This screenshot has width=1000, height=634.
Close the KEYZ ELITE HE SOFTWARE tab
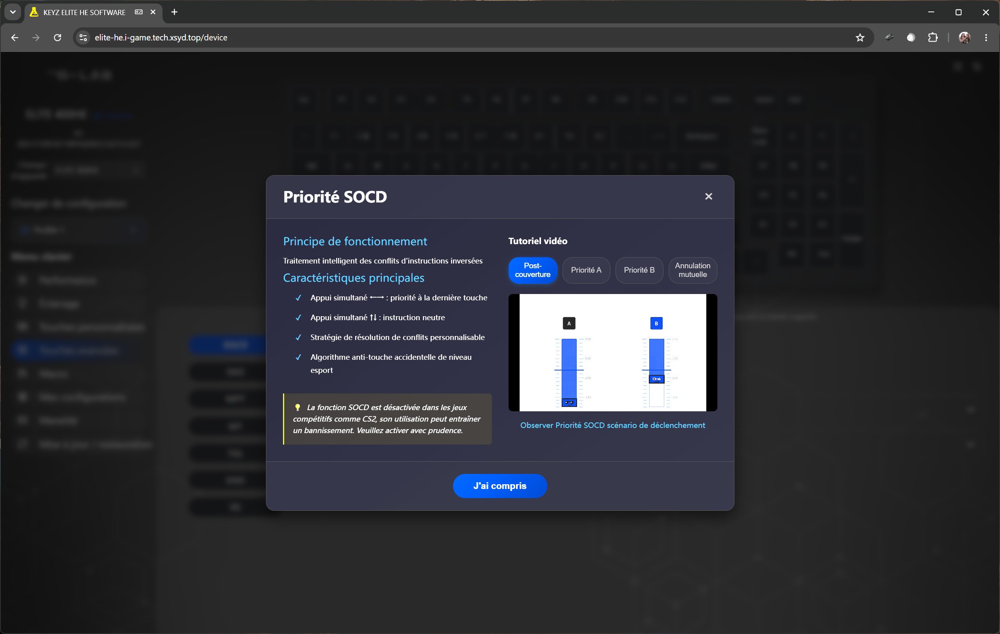153,12
